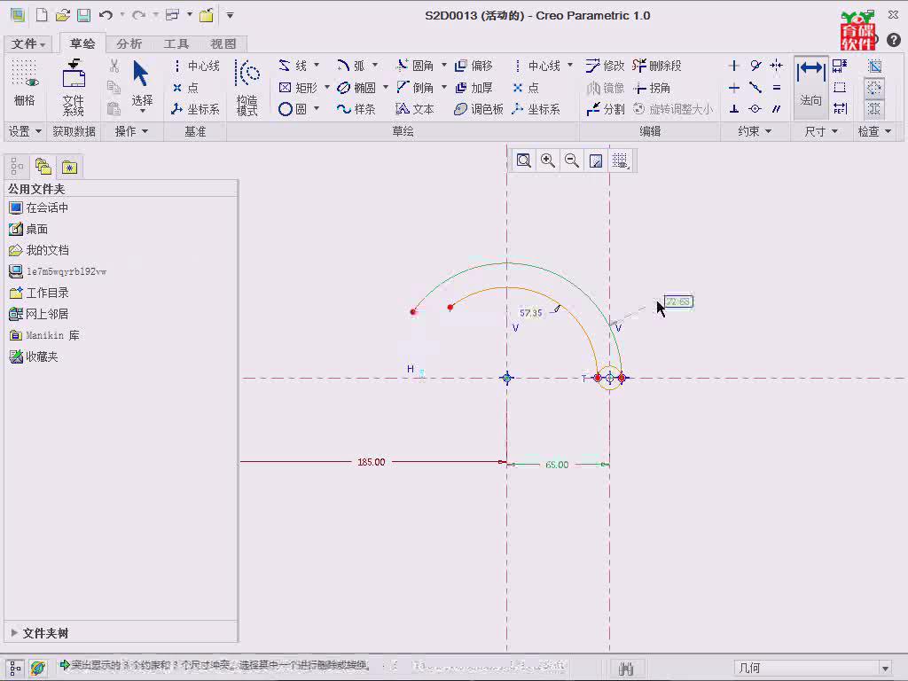Switch to the 视图 tab
The width and height of the screenshot is (908, 681).
(223, 43)
